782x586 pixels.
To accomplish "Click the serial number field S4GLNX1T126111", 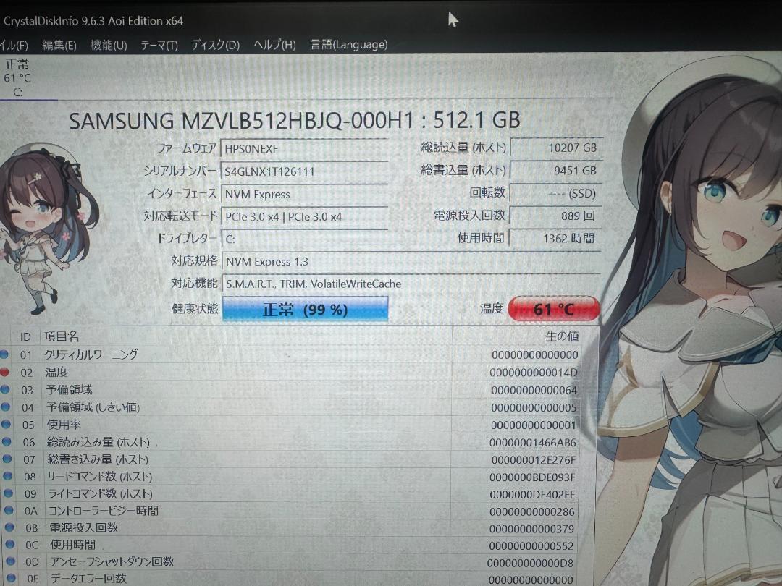I will click(304, 171).
